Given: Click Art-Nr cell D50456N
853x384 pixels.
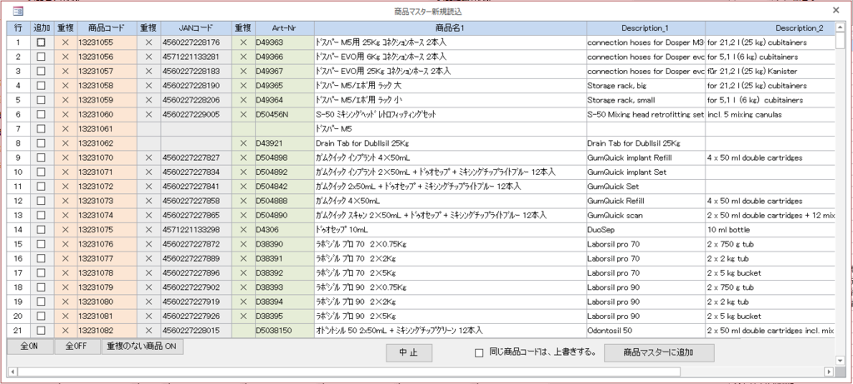Looking at the screenshot, I should pyautogui.click(x=285, y=114).
